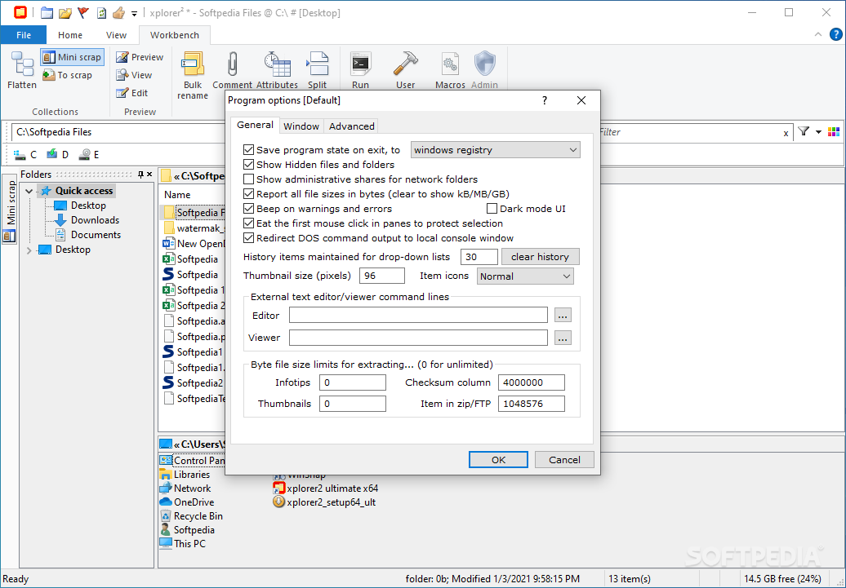846x588 pixels.
Task: Browse for the Editor command line
Action: coord(563,316)
